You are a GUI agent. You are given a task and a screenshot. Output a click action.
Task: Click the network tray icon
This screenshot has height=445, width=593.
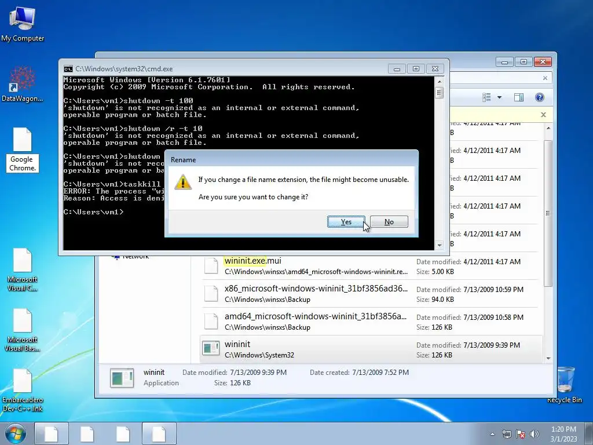[x=506, y=434]
